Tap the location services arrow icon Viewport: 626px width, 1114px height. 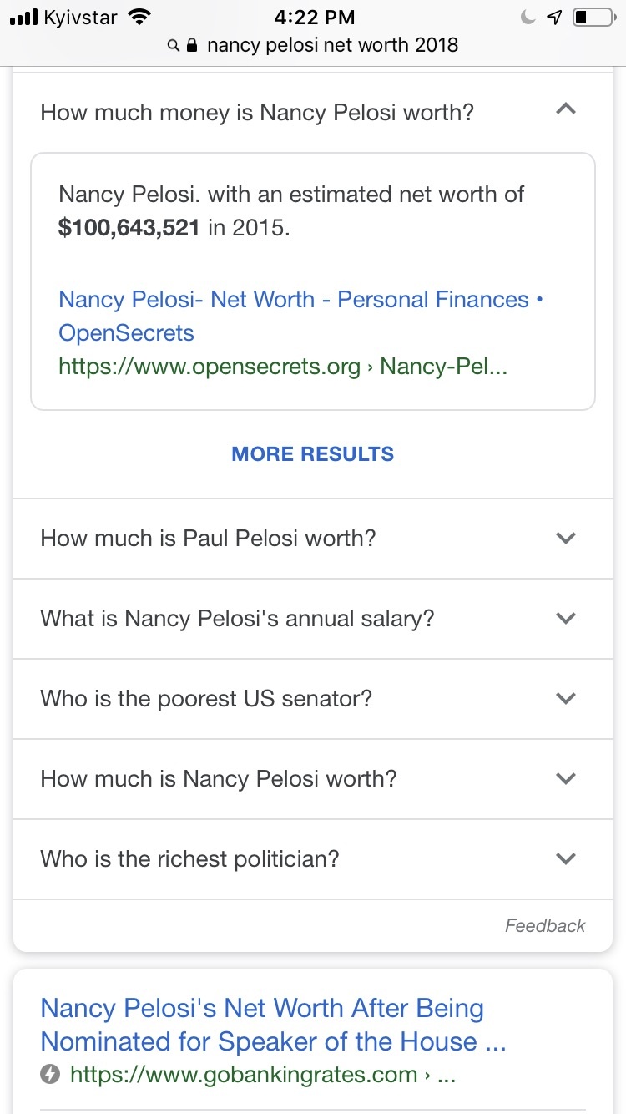(554, 17)
